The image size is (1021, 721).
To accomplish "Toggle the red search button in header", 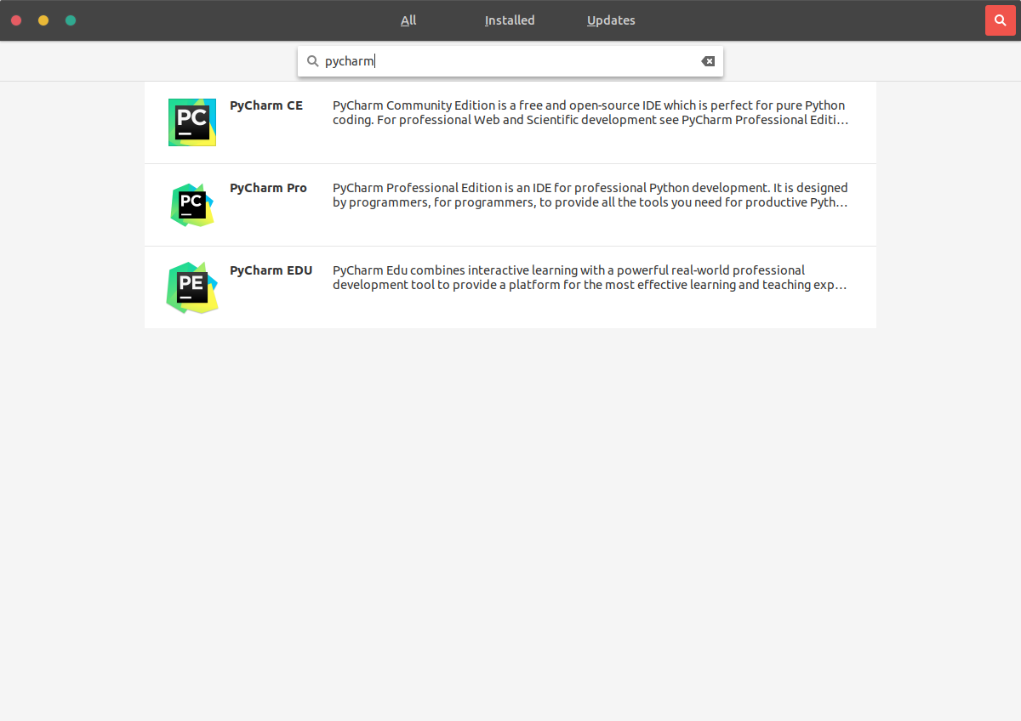I will (1000, 20).
